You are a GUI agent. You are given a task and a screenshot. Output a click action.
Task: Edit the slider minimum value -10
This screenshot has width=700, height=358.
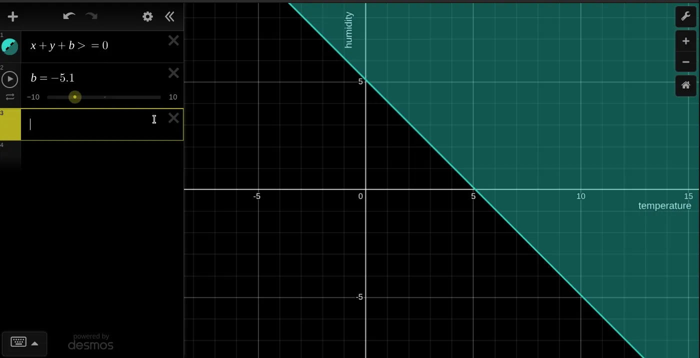click(x=33, y=97)
